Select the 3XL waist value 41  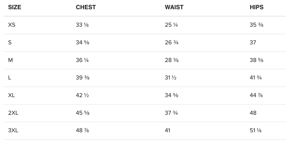pyautogui.click(x=168, y=131)
